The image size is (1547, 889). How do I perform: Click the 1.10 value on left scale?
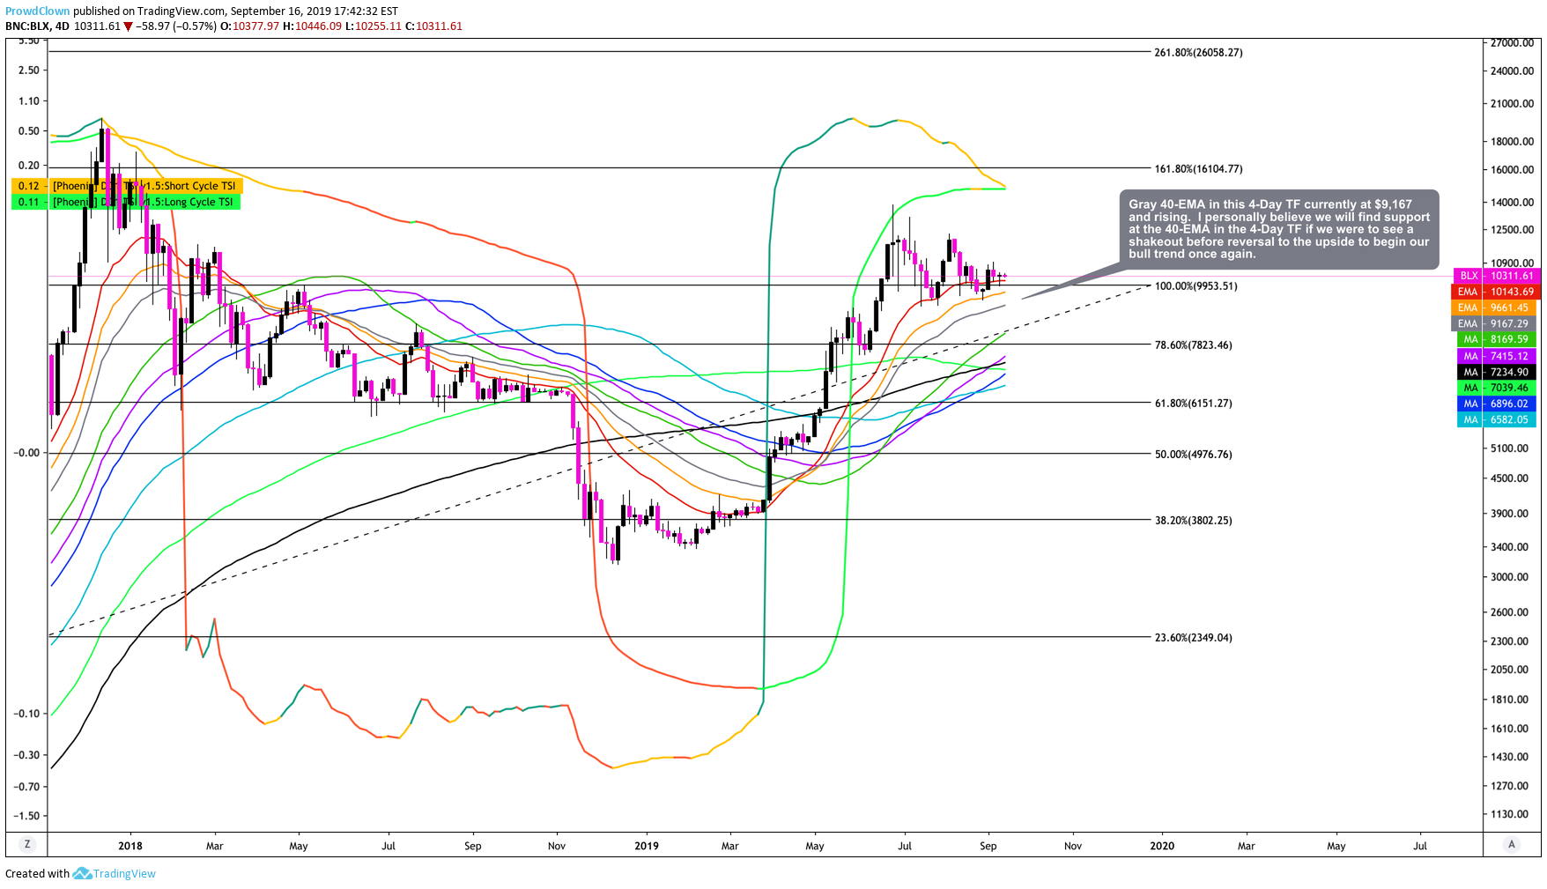[28, 100]
